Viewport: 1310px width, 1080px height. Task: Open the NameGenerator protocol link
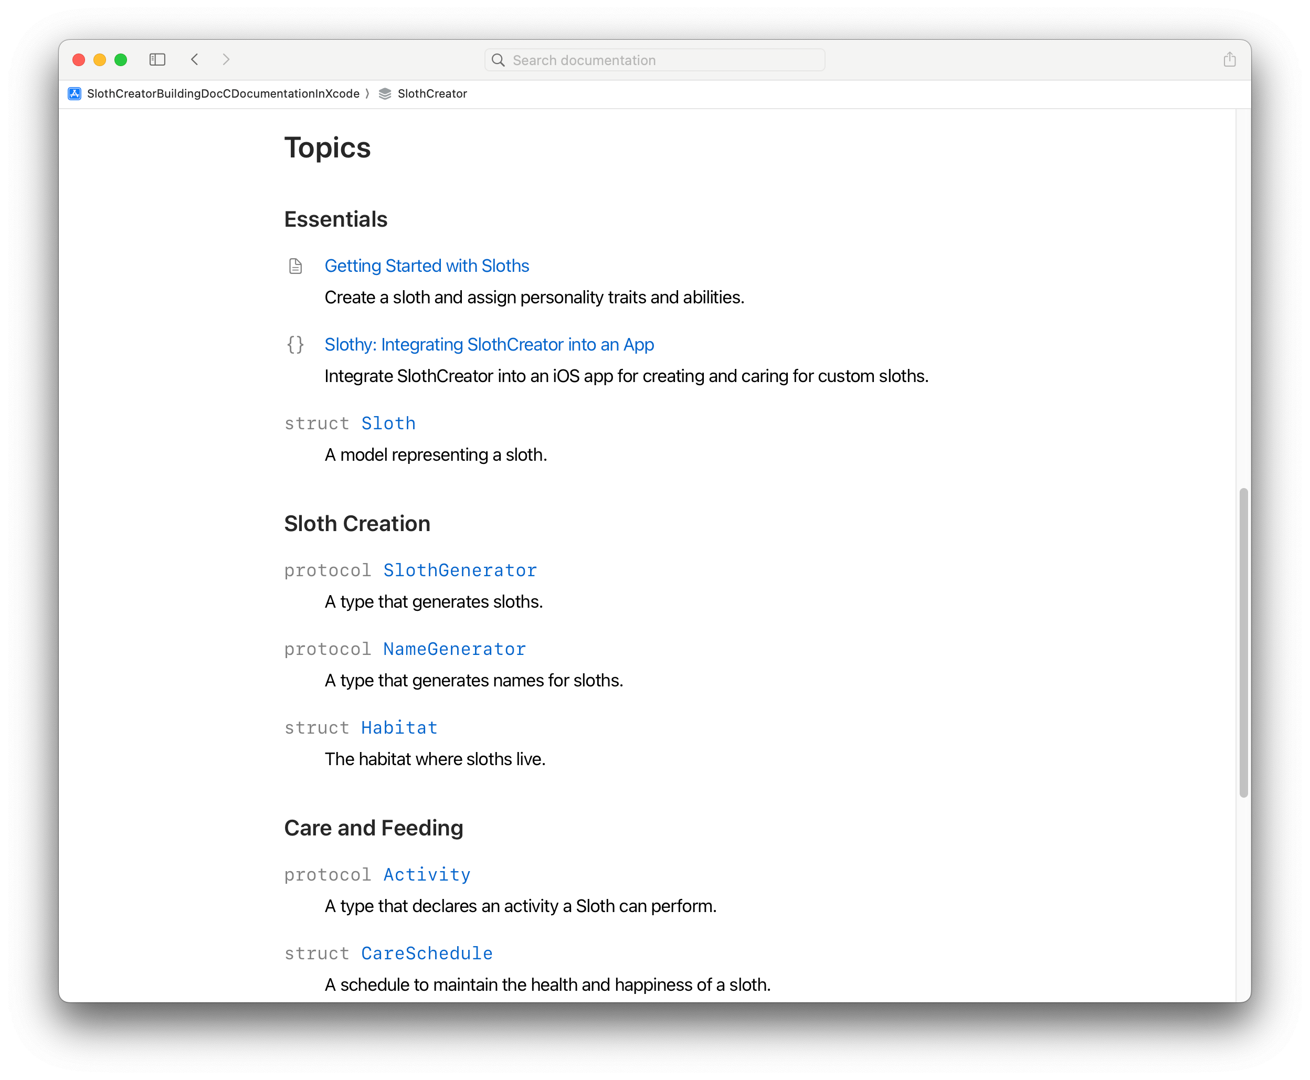point(454,650)
